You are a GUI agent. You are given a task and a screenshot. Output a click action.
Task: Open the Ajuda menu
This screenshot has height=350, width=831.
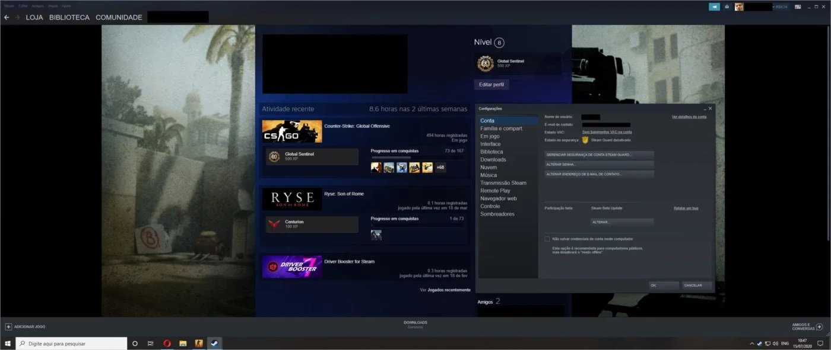pos(66,6)
